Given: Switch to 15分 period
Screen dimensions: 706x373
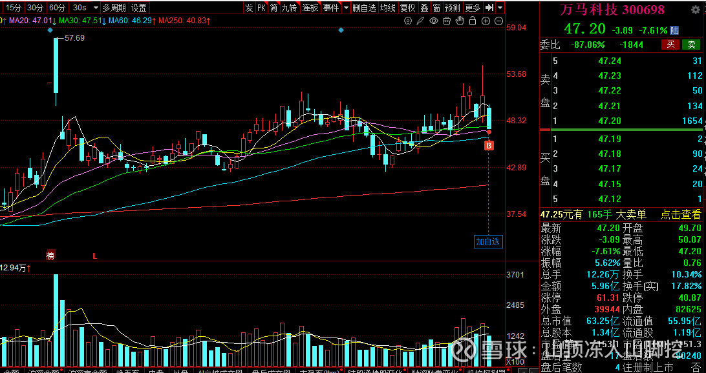Looking at the screenshot, I should click(13, 8).
